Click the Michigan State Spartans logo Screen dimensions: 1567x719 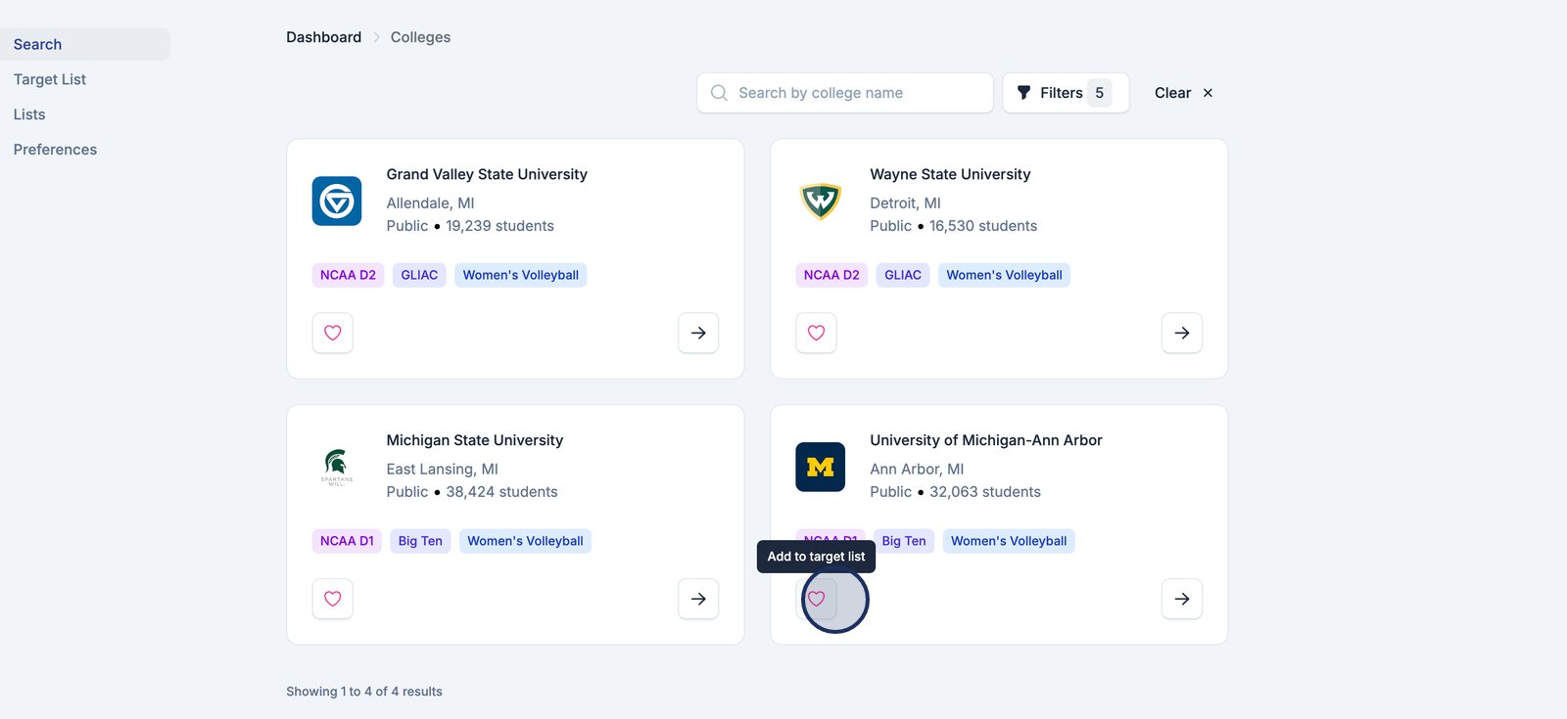337,467
